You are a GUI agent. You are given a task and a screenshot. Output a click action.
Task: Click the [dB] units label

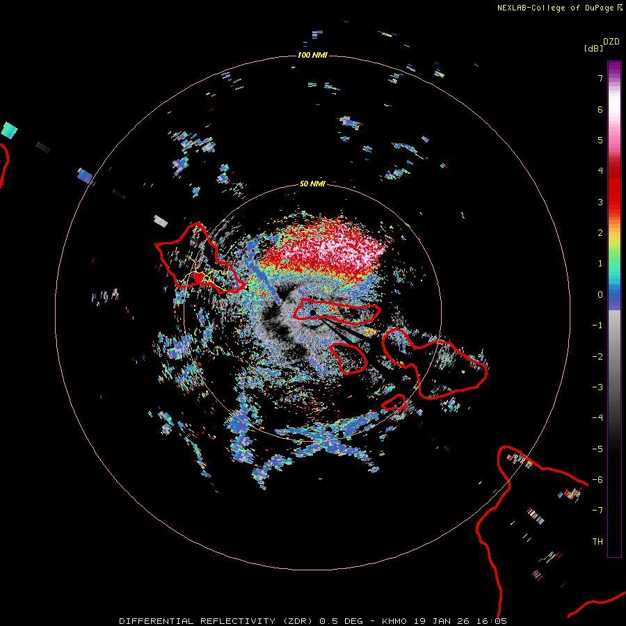click(593, 48)
